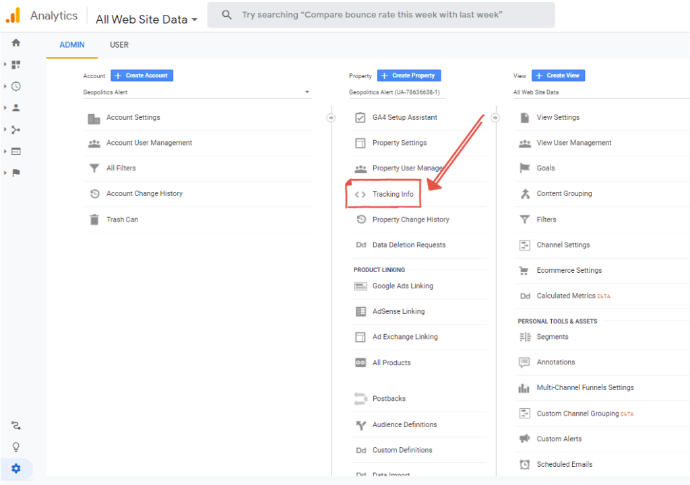This screenshot has width=690, height=485.
Task: Open the Admin gear icon at bottom left
Action: click(x=16, y=468)
